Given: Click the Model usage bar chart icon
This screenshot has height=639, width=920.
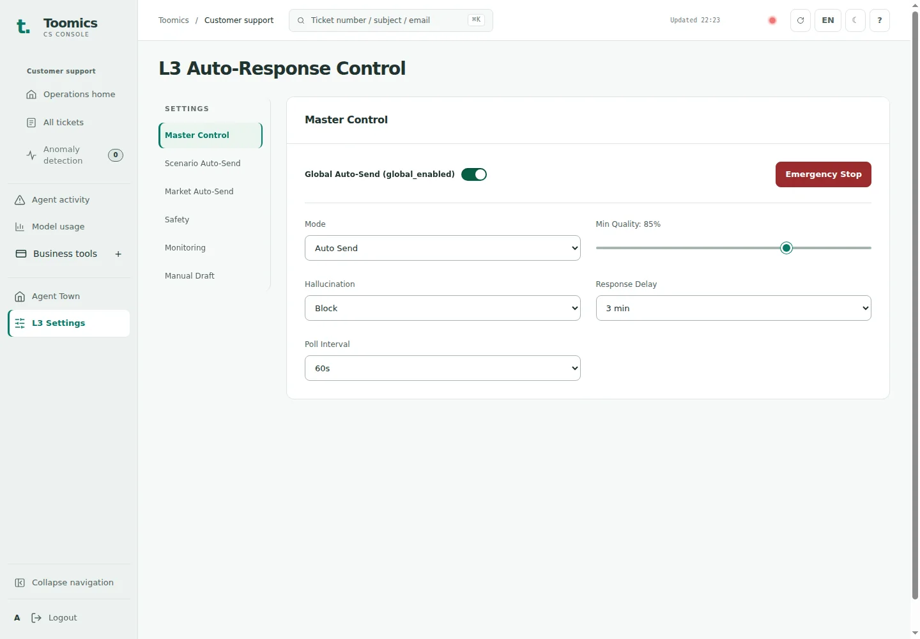Looking at the screenshot, I should (x=20, y=227).
